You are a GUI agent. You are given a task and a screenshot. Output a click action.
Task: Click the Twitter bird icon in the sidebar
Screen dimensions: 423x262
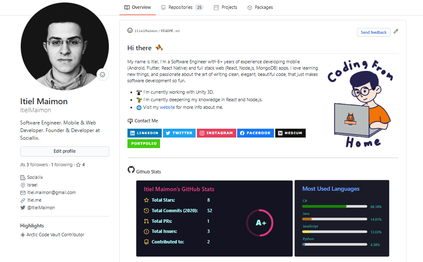[22, 208]
